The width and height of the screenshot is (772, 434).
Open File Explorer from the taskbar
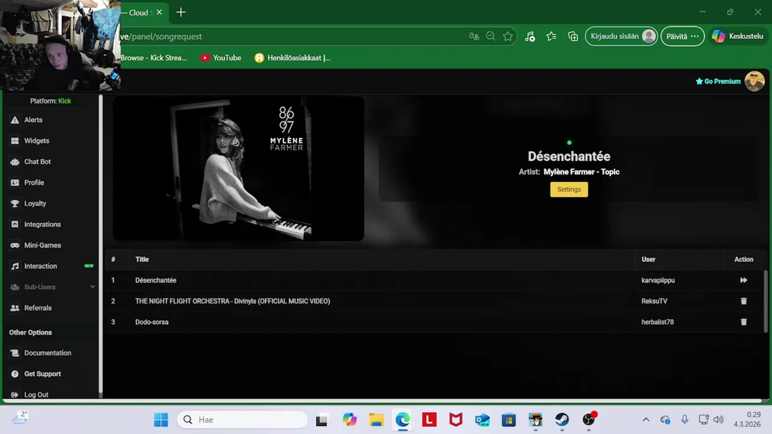(376, 420)
